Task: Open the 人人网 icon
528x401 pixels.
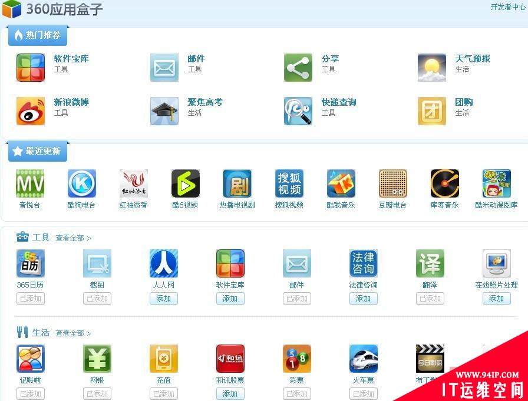Action: (164, 263)
